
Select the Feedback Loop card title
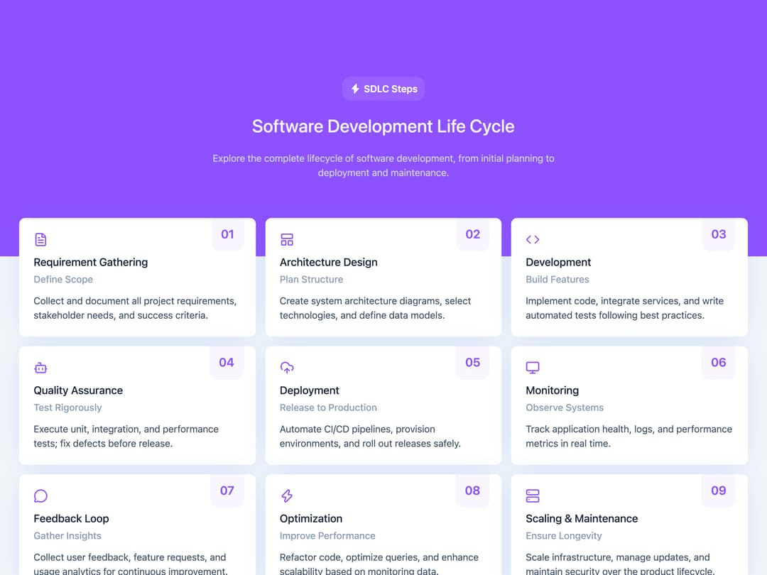click(x=72, y=518)
